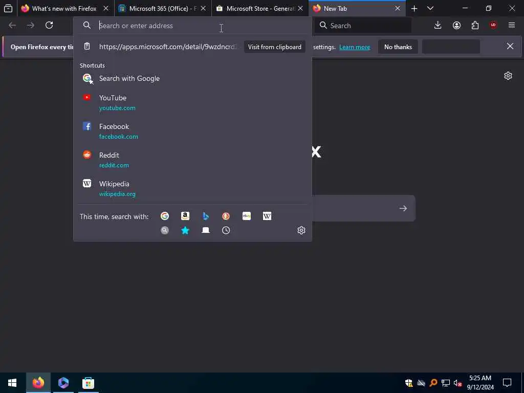Click the Search box in toolbar
524x393 pixels.
pyautogui.click(x=363, y=26)
